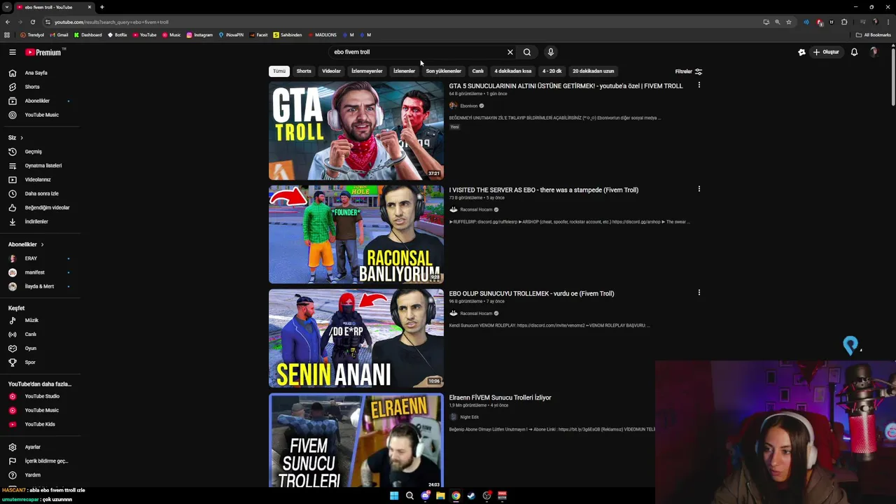Click the title Elraenn FİVEM Sunucu Trolleri İzliyor
896x504 pixels.
click(500, 398)
